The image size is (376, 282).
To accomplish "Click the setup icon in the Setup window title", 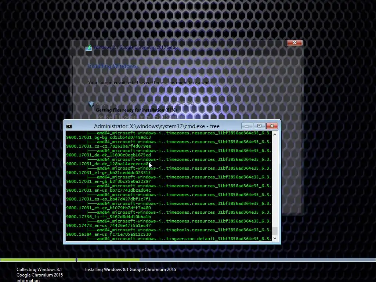I will [89, 48].
